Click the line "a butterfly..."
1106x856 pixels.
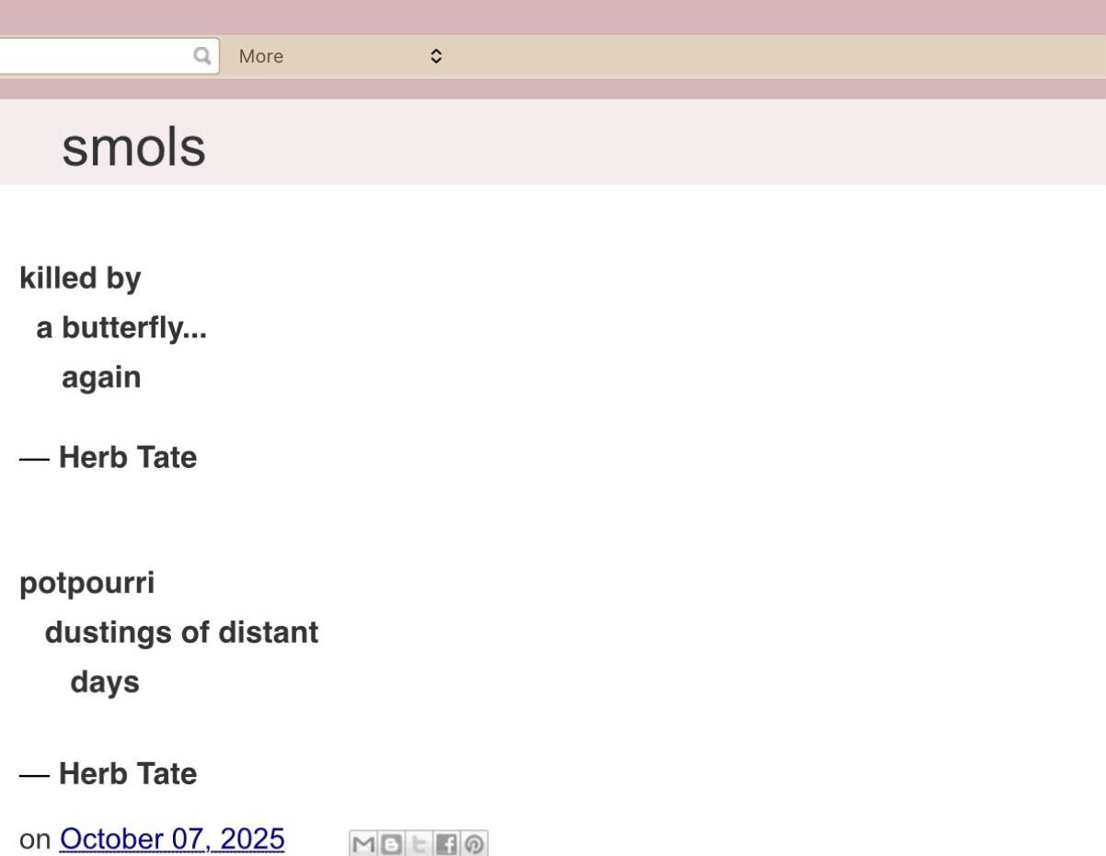pos(121,329)
